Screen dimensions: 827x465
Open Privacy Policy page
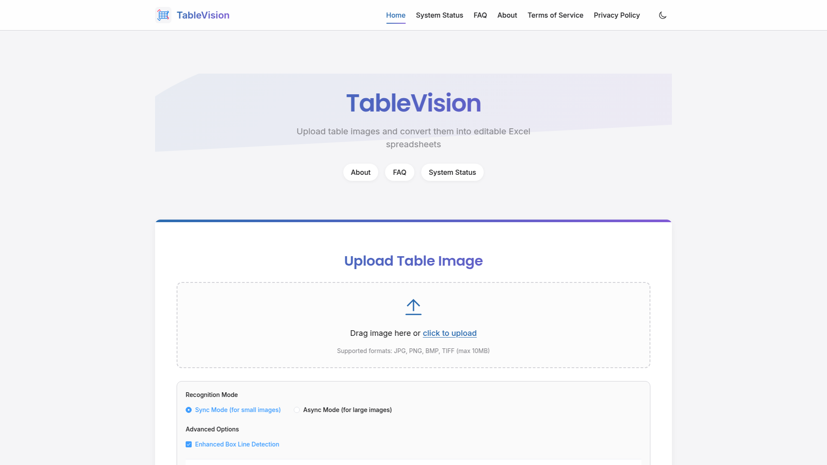(616, 15)
